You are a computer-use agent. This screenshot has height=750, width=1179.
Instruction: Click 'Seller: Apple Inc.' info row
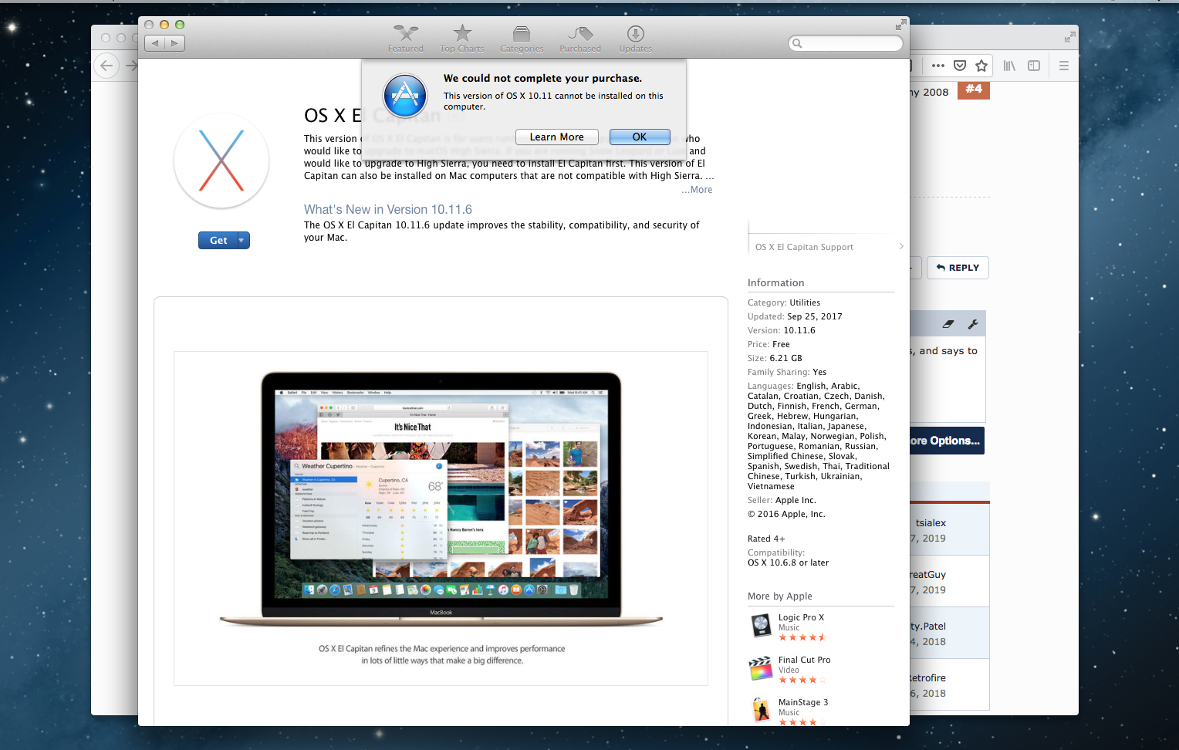coord(782,500)
